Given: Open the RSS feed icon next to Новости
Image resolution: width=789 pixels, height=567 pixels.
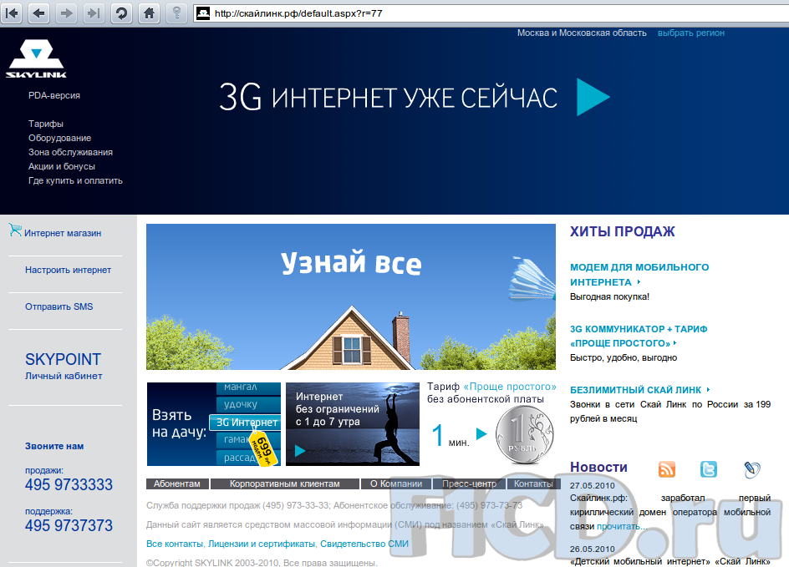Looking at the screenshot, I should click(x=667, y=469).
